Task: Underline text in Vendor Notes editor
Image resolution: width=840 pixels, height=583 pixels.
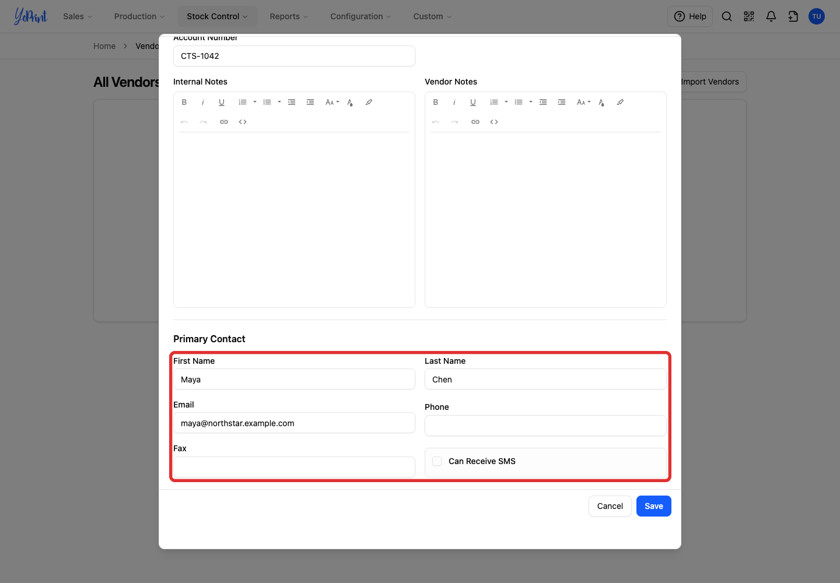Action: (x=473, y=102)
